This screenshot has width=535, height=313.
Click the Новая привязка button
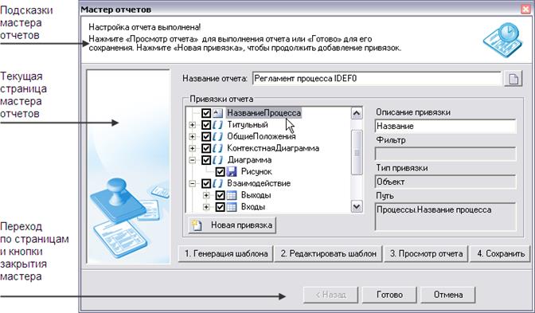[x=232, y=225]
